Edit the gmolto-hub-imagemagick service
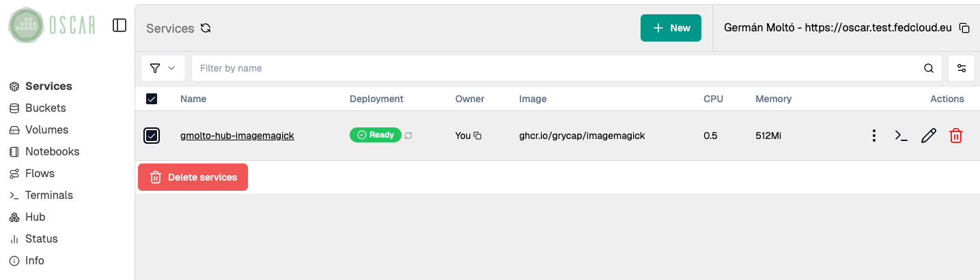The height and width of the screenshot is (280, 980). coord(928,136)
